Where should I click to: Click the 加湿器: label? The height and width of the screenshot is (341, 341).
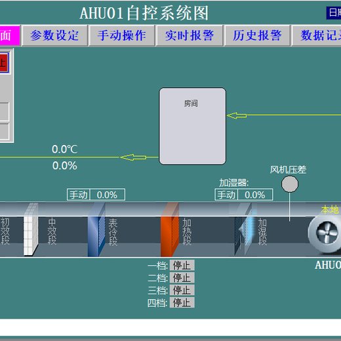234,183
